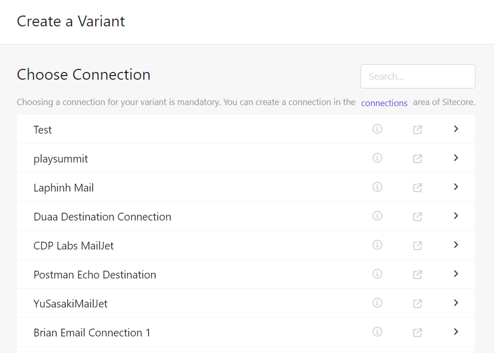494x353 pixels.
Task: Choose CDP Labs MailJet via its chevron
Action: (456, 245)
